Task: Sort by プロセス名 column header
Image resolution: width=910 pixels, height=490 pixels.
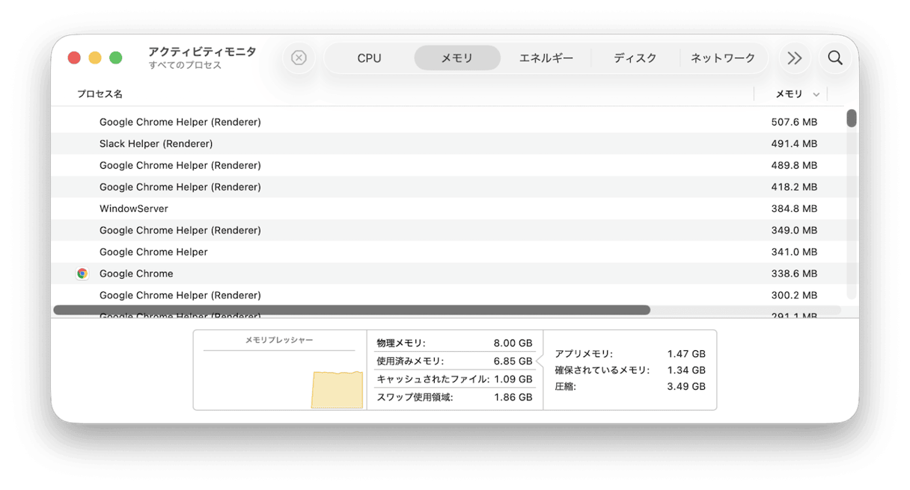Action: [x=100, y=94]
